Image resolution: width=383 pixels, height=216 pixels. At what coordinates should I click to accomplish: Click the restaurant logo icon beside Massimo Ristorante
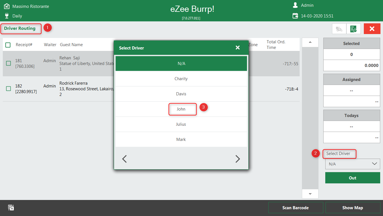tap(7, 6)
